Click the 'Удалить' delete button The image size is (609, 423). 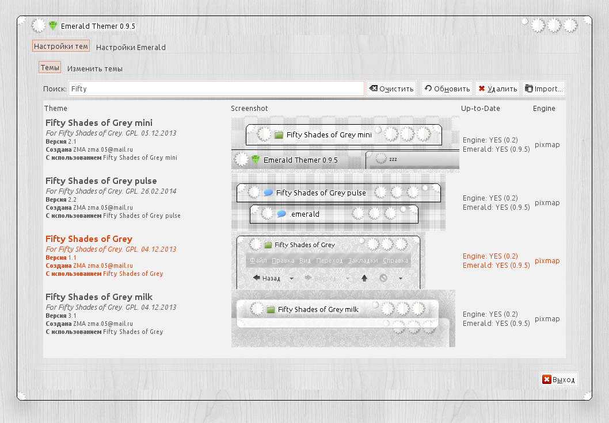pyautogui.click(x=497, y=89)
